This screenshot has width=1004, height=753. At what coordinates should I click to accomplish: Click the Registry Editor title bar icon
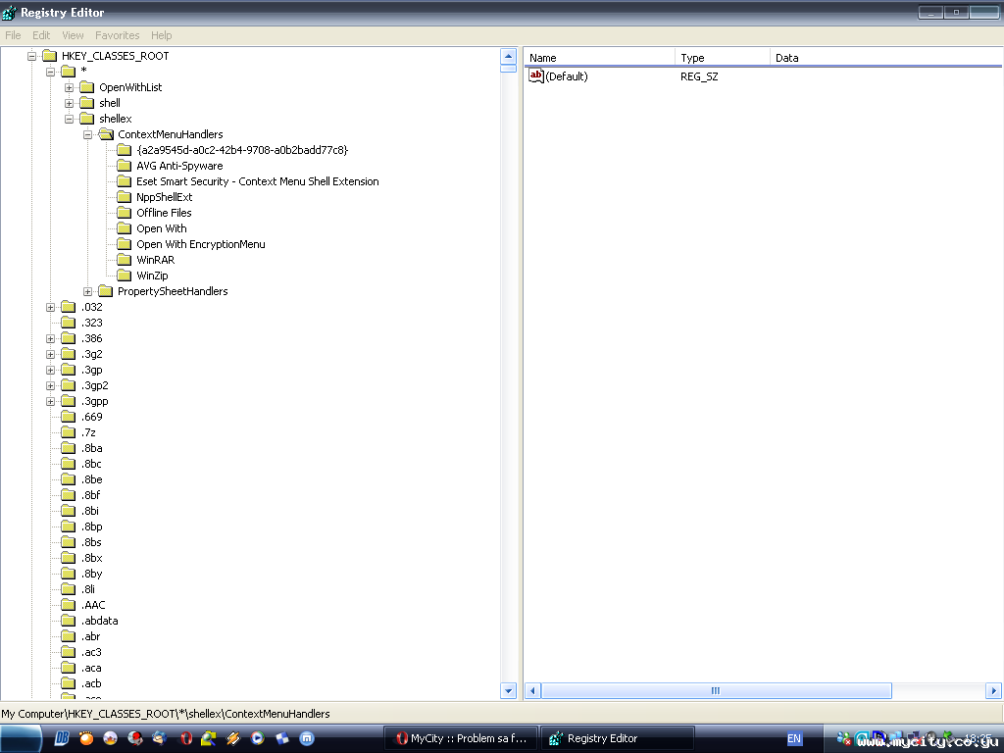[9, 12]
